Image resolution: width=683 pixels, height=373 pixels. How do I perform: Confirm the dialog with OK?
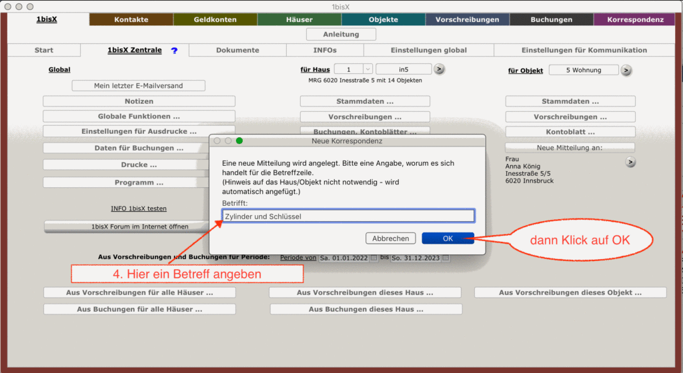click(448, 238)
